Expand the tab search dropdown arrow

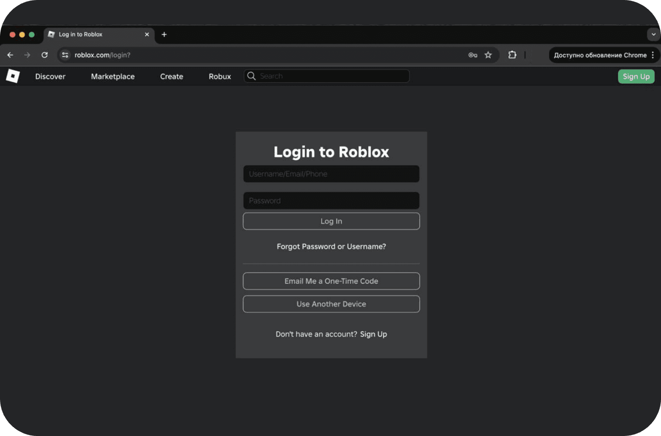point(653,34)
